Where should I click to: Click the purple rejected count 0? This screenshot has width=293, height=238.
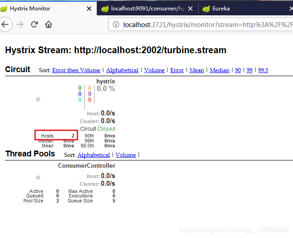90,94
